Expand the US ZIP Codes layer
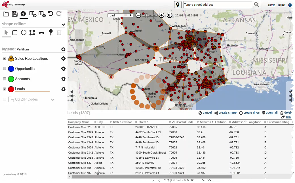 (x=53, y=99)
